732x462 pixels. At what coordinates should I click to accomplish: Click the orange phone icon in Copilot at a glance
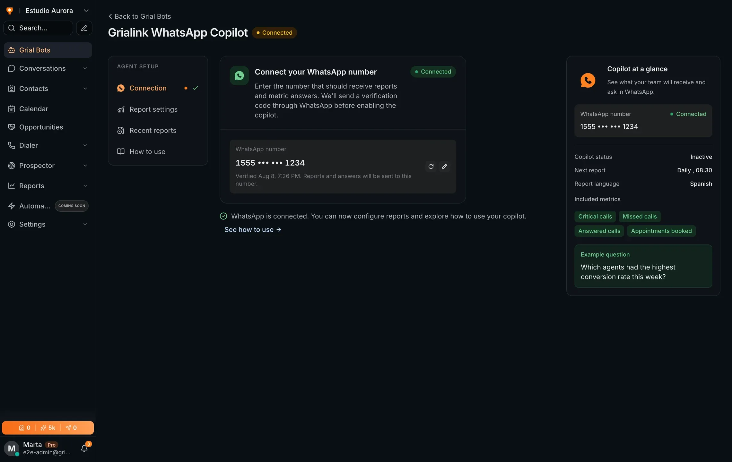(x=588, y=80)
